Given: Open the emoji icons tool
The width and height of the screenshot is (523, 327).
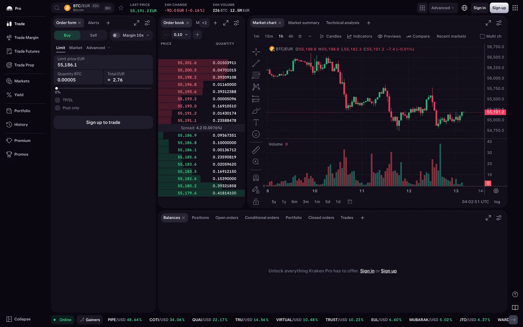Looking at the screenshot, I should click(x=256, y=134).
